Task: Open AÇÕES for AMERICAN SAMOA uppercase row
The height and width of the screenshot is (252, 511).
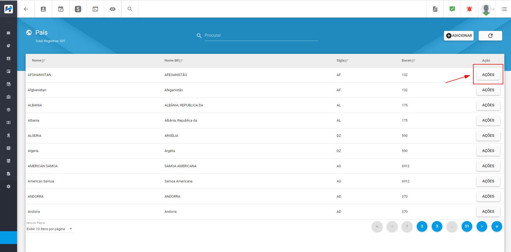Action: 488,166
